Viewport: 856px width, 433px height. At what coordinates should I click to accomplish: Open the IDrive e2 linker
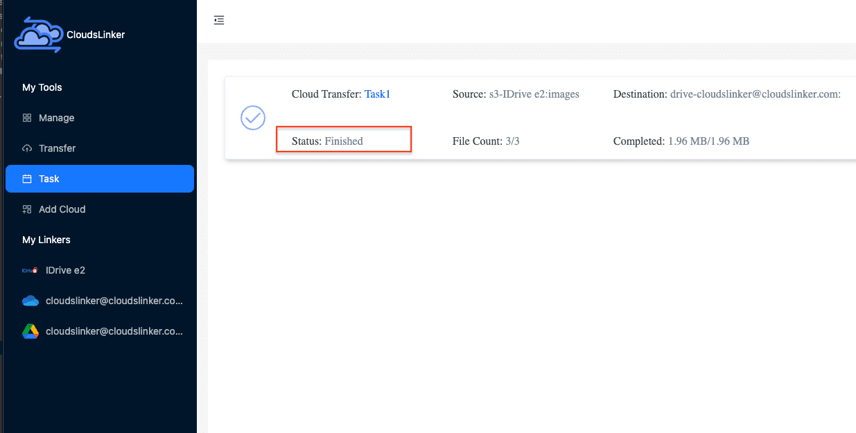[100, 270]
